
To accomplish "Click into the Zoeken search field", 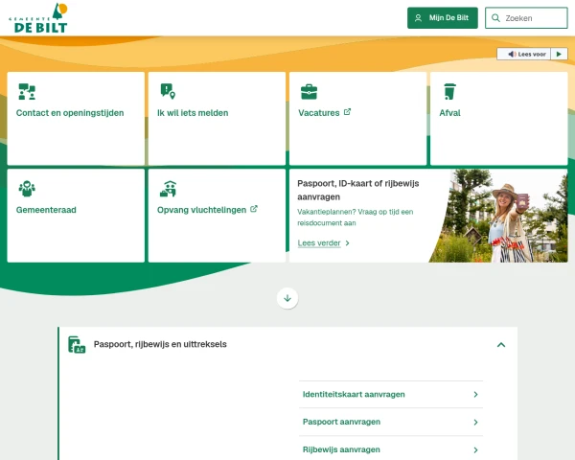I will [x=526, y=18].
